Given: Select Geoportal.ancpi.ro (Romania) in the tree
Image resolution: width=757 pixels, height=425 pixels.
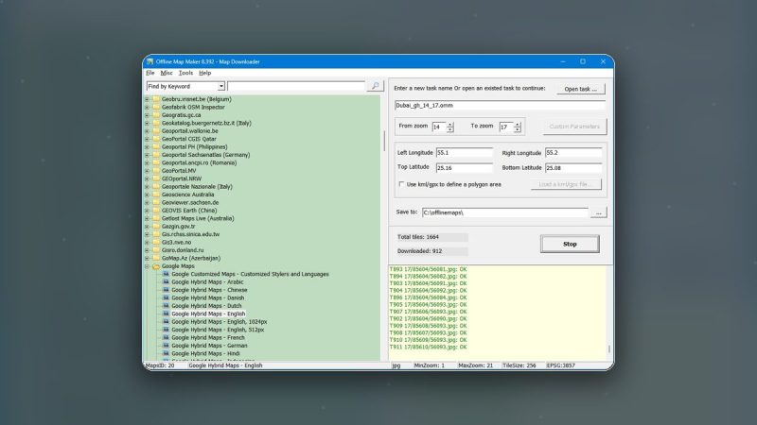Looking at the screenshot, I should click(199, 162).
